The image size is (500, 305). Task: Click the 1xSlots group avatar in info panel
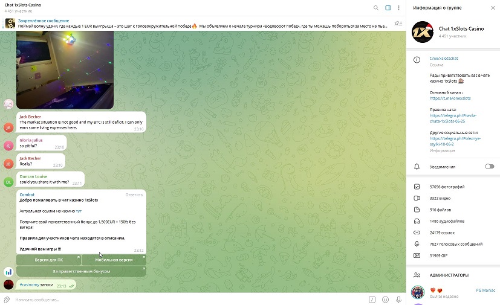[423, 32]
